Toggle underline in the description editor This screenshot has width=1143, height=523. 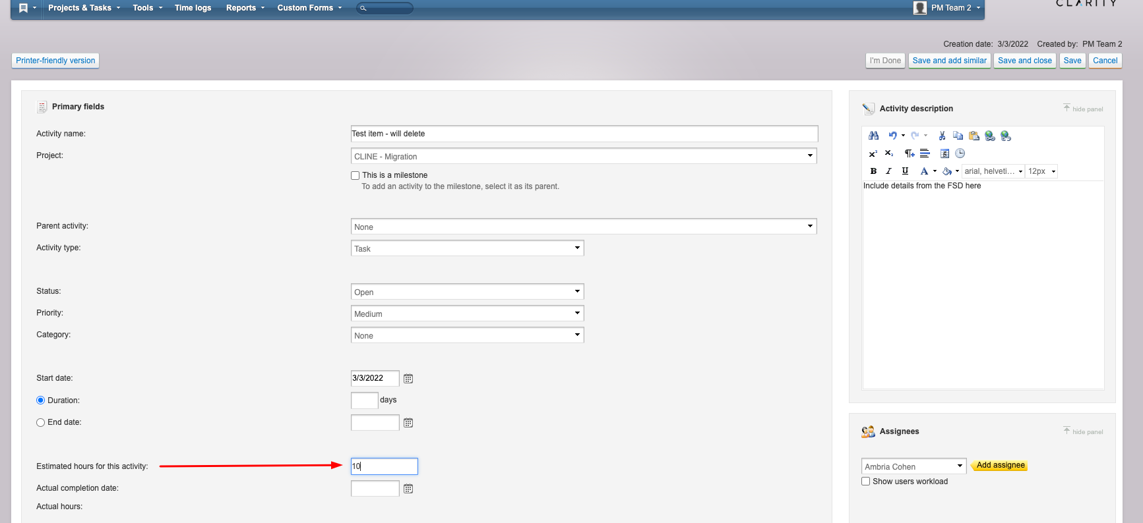coord(905,171)
